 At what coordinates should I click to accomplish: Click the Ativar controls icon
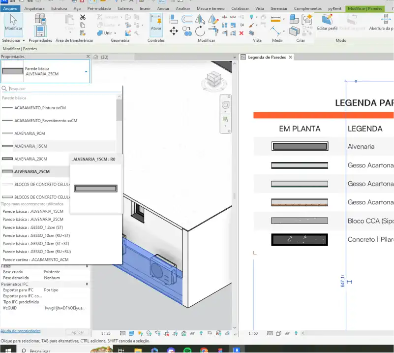coord(156,23)
